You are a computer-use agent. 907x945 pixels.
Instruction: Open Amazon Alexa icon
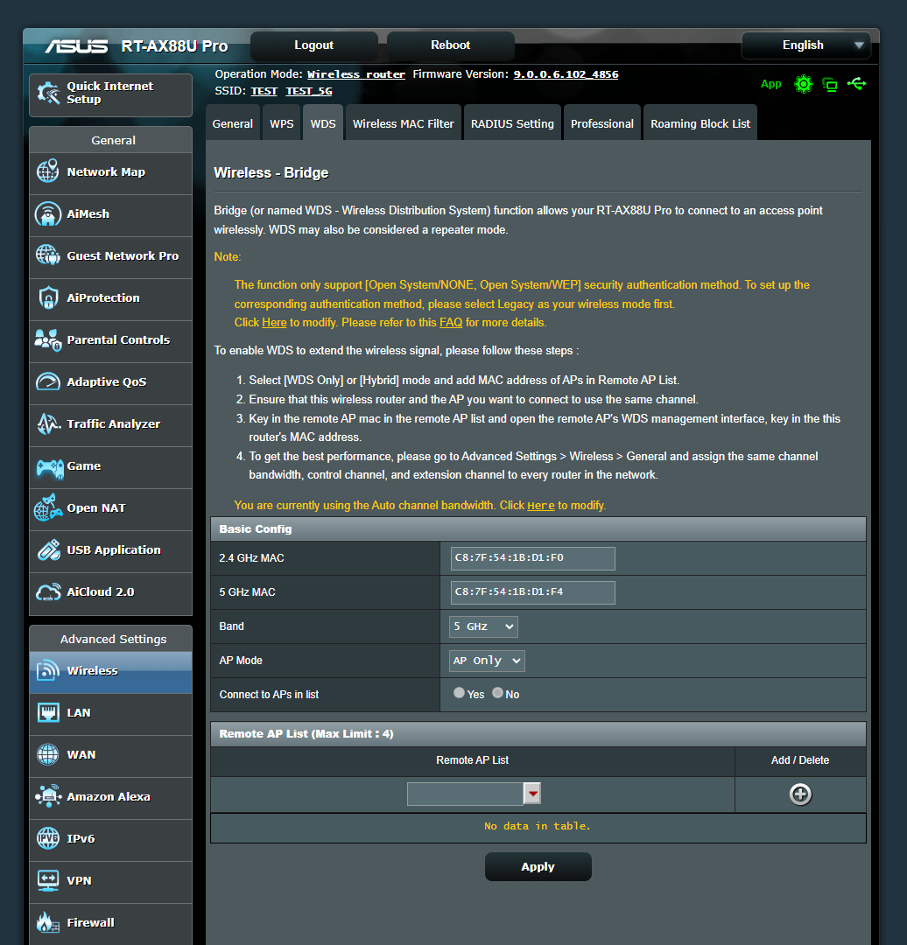coord(48,796)
